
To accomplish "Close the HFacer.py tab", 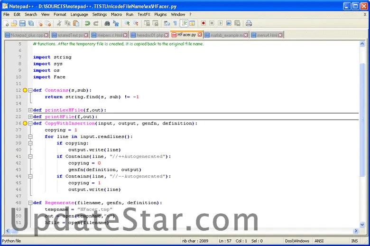I will [200, 35].
